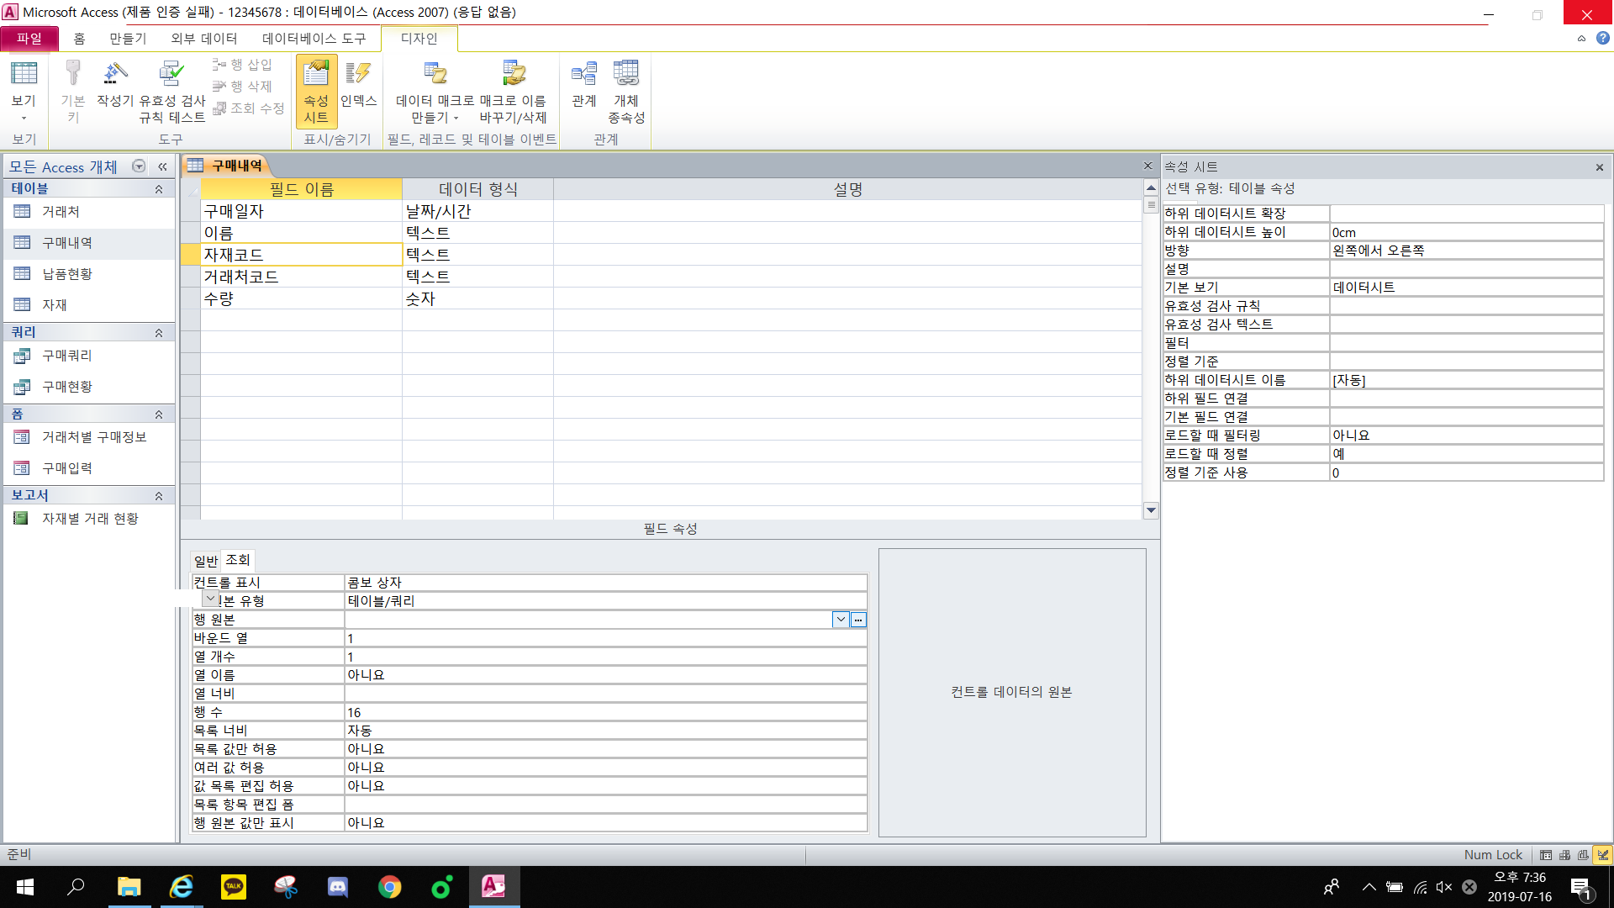Open Chrome from the Windows taskbar
The height and width of the screenshot is (908, 1614).
[x=389, y=886]
